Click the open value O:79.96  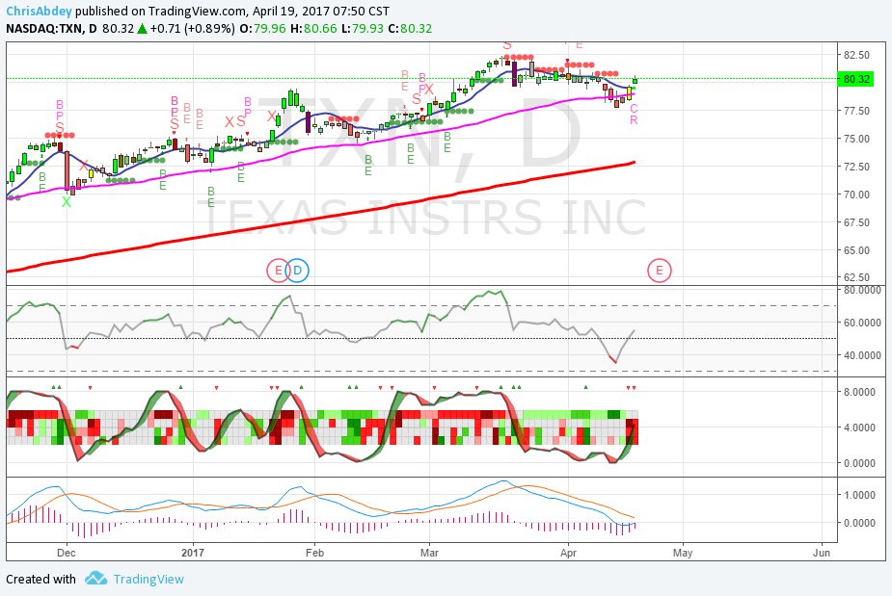262,29
